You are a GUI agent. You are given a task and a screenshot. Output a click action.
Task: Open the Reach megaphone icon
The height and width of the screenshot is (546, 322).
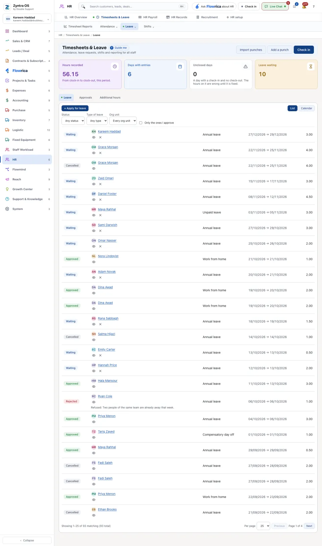pos(7,179)
